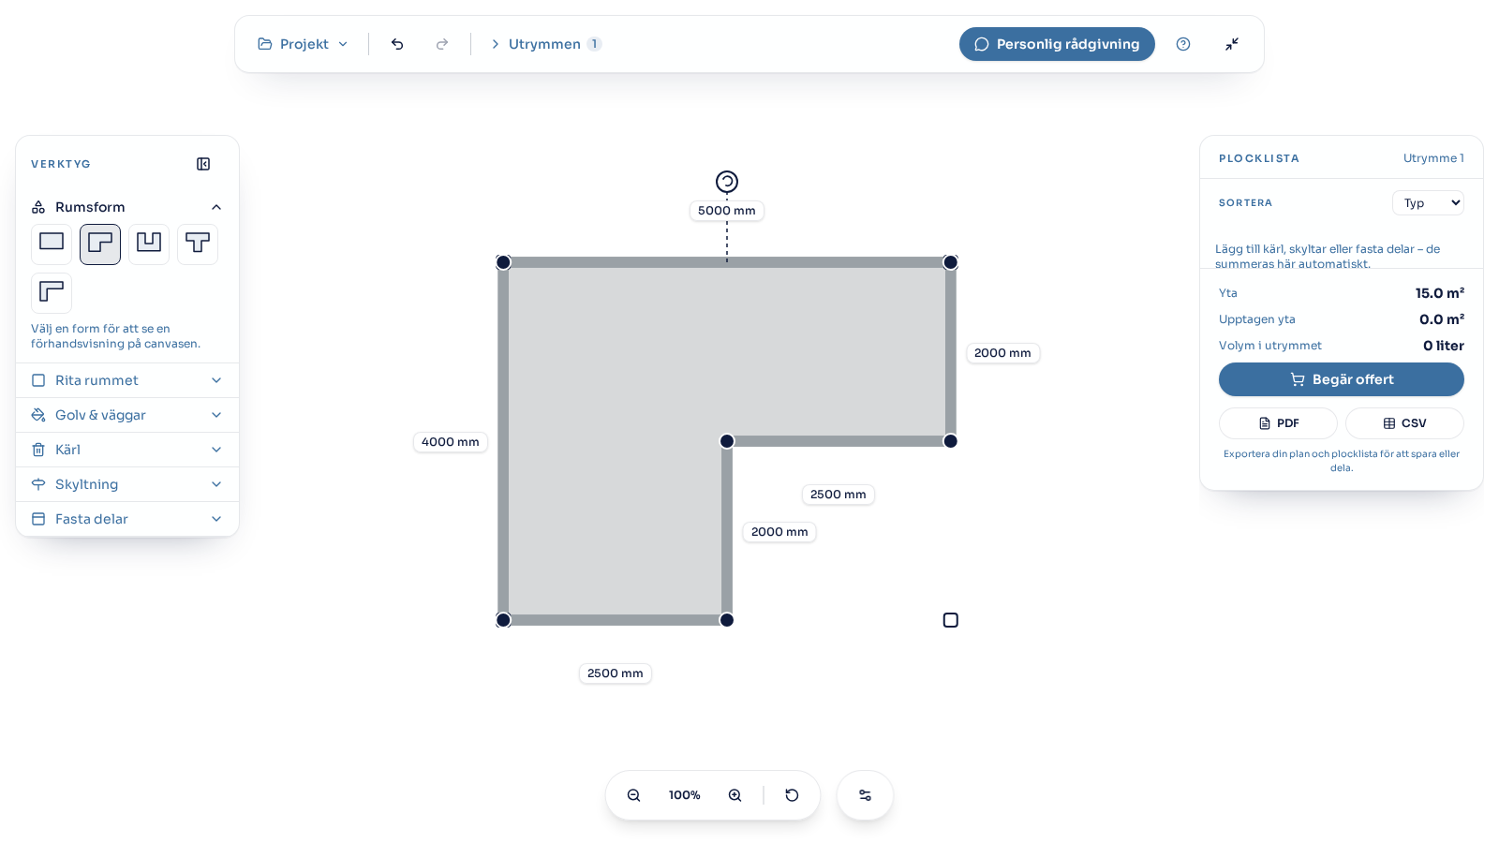This screenshot has width=1499, height=843.
Task: Click the rotate handle above the room
Action: [727, 182]
